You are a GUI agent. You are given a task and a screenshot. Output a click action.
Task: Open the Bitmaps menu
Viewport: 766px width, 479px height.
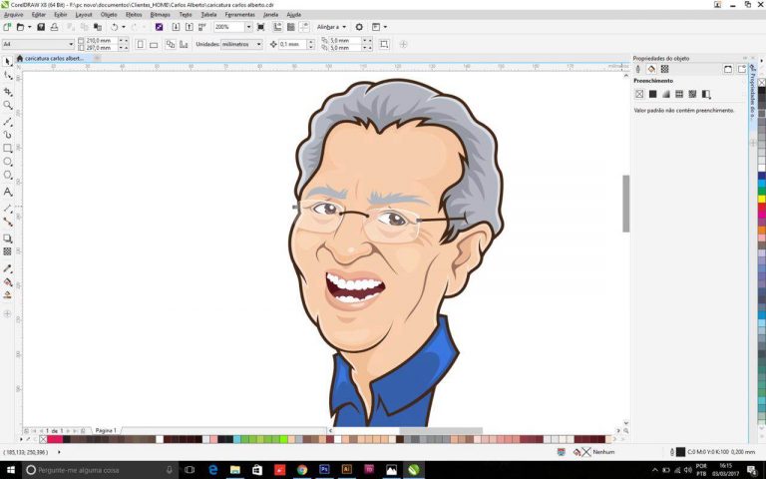coord(160,15)
